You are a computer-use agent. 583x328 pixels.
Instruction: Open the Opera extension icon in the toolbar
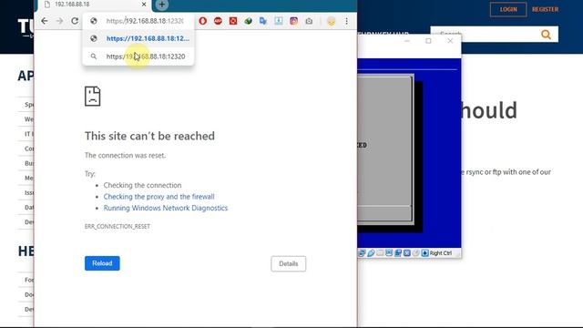pyautogui.click(x=202, y=21)
